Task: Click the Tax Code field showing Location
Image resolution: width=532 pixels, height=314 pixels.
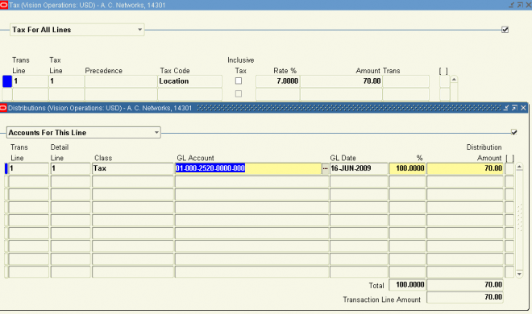Action: tap(189, 81)
